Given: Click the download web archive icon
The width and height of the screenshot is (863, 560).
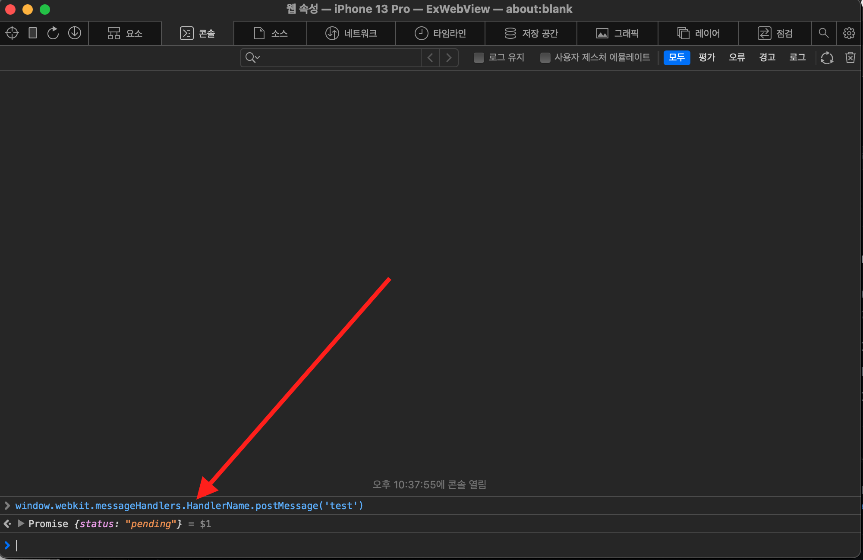Looking at the screenshot, I should click(75, 33).
